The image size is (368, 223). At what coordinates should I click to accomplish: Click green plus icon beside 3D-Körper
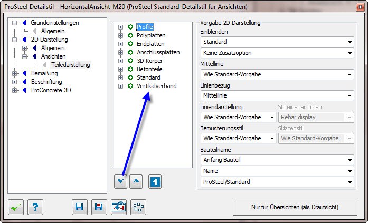click(130, 61)
